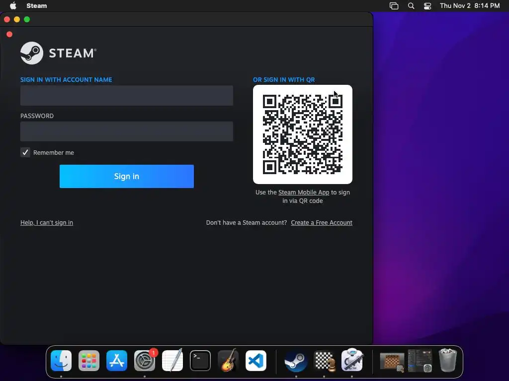The height and width of the screenshot is (381, 509).
Task: Restore the minimized Chess window in the Dock
Action: [x=392, y=362]
